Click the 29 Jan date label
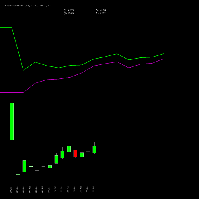This screenshot has width=199, height=199. (x=11, y=189)
